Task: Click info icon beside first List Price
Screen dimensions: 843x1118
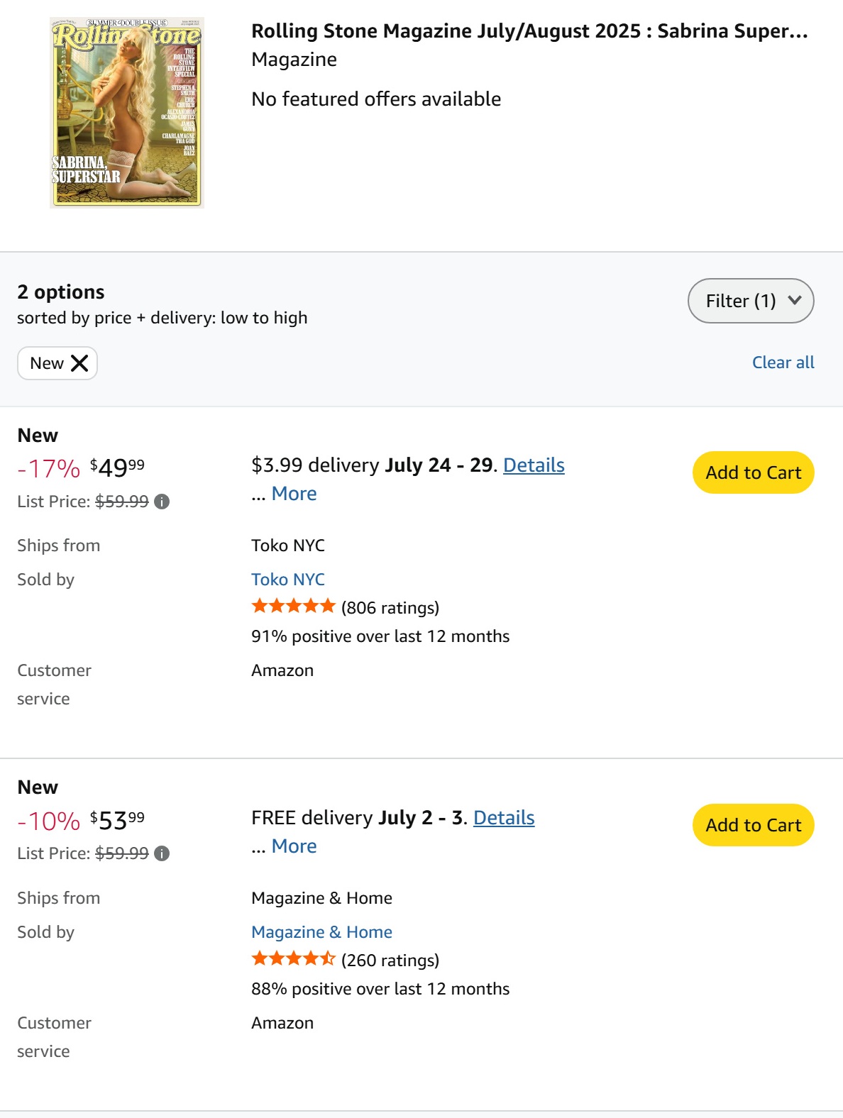Action: click(162, 502)
